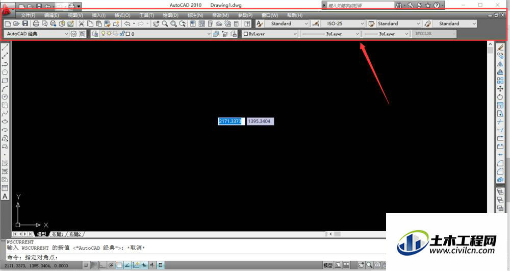The image size is (510, 271).
Task: Expand the ByLayer lineweight dropdown
Action: tap(406, 34)
